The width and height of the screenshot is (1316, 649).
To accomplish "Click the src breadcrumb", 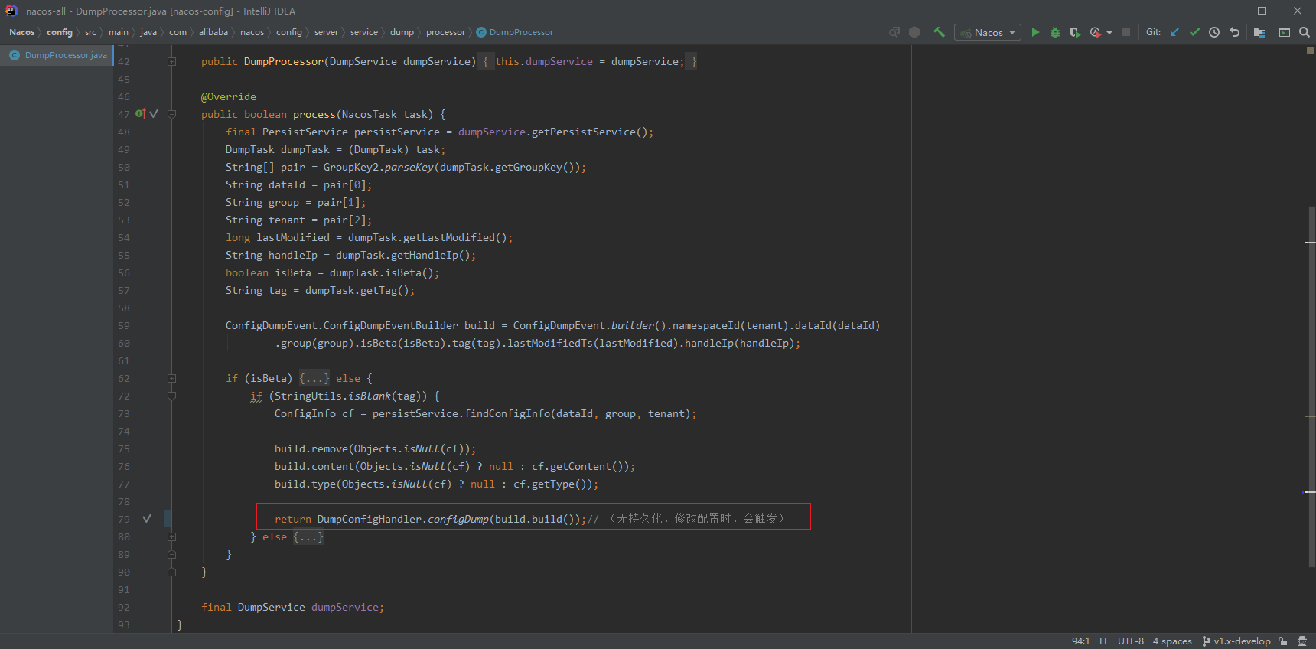I will (90, 32).
